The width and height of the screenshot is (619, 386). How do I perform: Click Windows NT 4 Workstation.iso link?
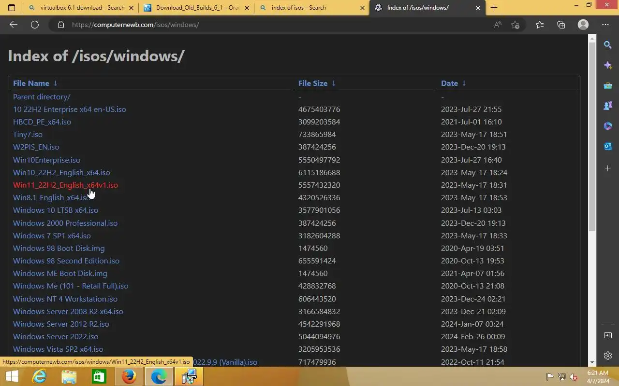point(65,299)
